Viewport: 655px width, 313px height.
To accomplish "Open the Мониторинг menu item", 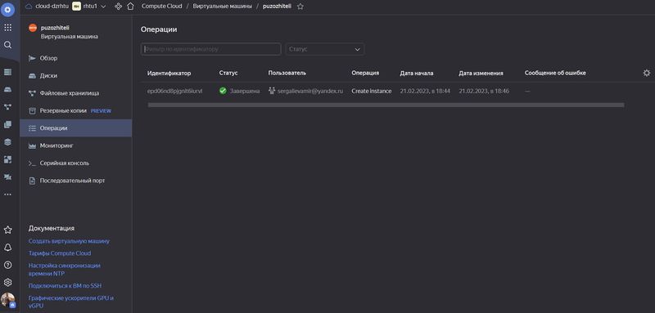I will (75, 145).
